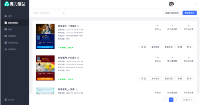200x105 pixels.
Task: Click 昨日pv label for 小说库3
Action: tap(158, 29)
